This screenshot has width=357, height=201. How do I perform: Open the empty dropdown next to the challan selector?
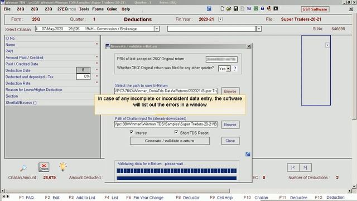coord(259,28)
